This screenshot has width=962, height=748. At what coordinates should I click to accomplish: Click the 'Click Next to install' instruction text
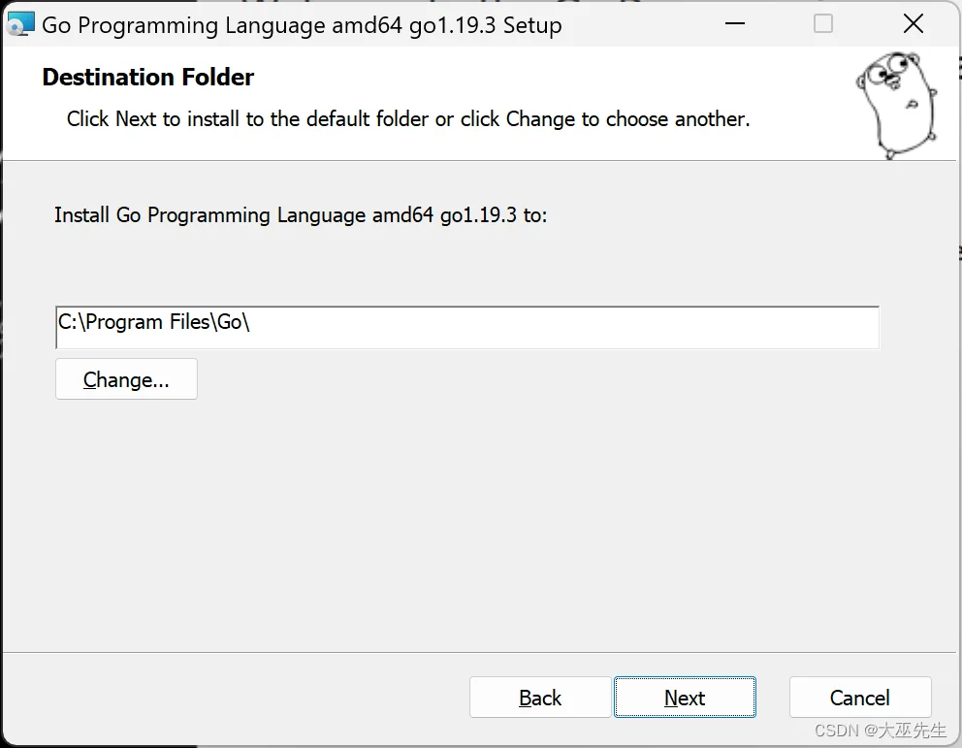[x=408, y=118]
